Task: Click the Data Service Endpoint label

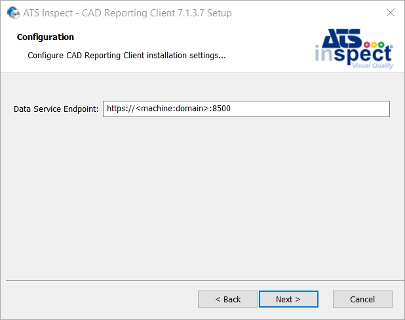Action: 56,109
